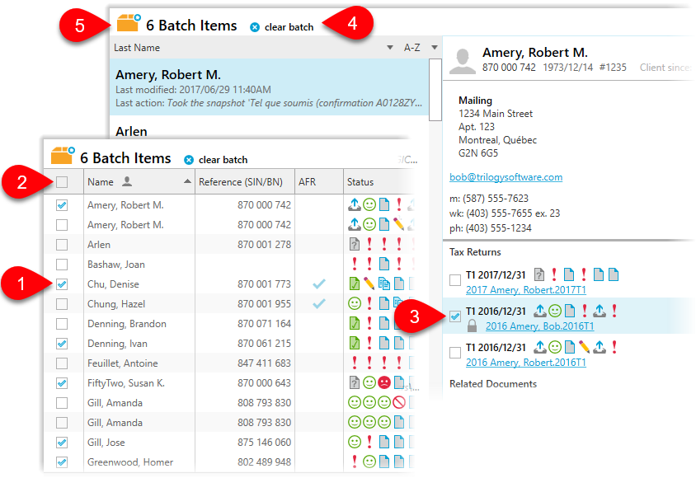Click the AFR checkmark in Chung, Hazel row
This screenshot has width=696, height=478.
[318, 303]
